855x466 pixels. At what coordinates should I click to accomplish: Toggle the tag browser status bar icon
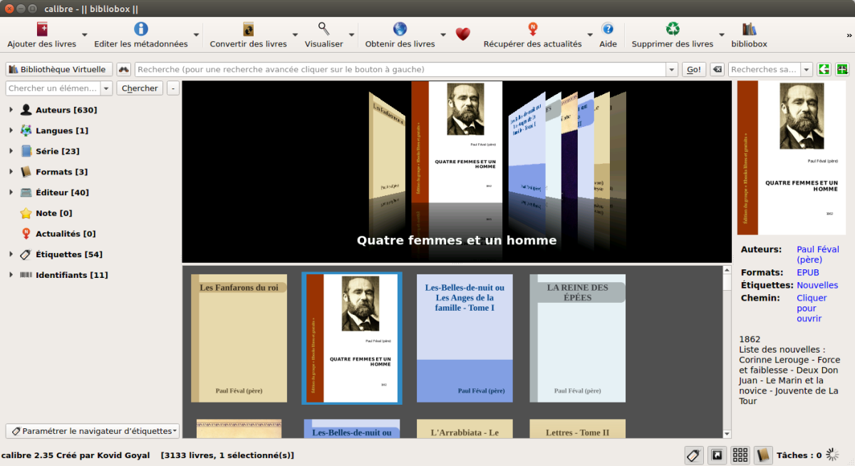click(x=693, y=455)
